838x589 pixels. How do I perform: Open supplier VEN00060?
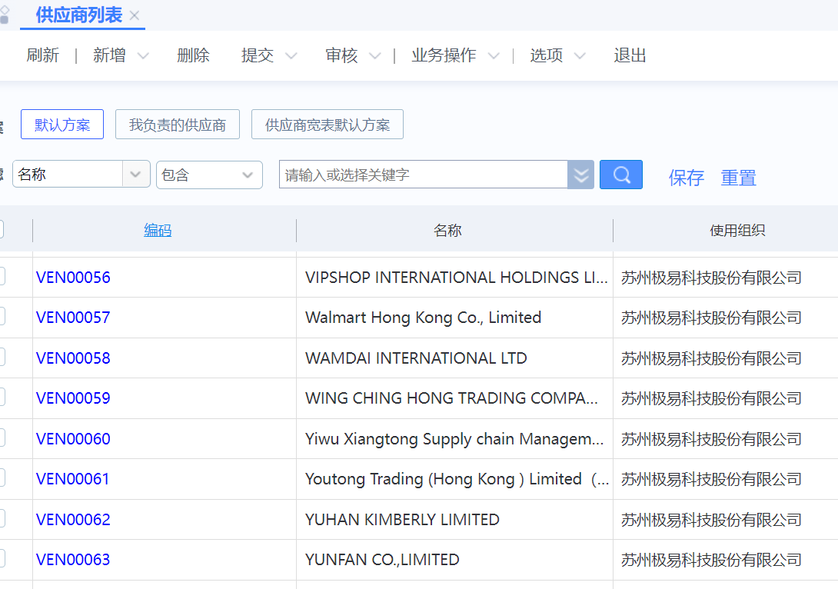click(x=73, y=439)
